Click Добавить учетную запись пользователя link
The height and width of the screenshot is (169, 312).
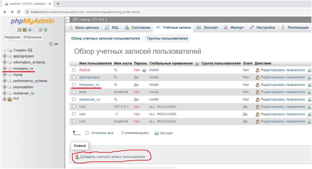(112, 157)
